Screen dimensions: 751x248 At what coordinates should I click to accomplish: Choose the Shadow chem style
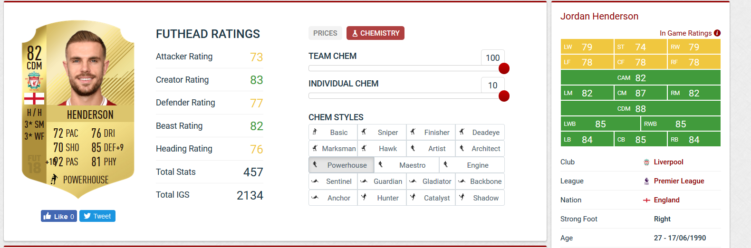click(x=480, y=198)
